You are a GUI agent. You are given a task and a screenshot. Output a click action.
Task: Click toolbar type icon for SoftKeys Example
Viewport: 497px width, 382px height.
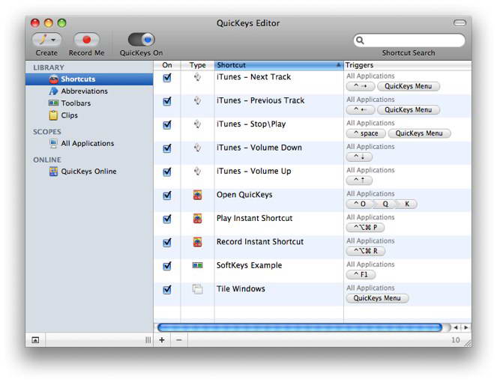[x=197, y=265]
